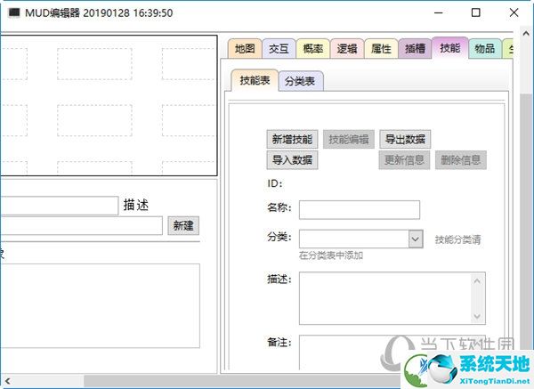Click the 技能分类请 hint text
This screenshot has width=534, height=389.
[x=457, y=239]
